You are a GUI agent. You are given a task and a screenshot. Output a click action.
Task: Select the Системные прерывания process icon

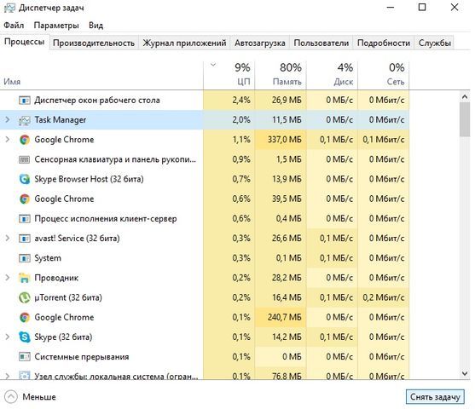point(25,357)
